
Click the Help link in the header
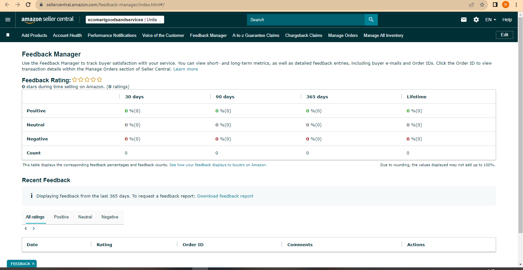507,20
